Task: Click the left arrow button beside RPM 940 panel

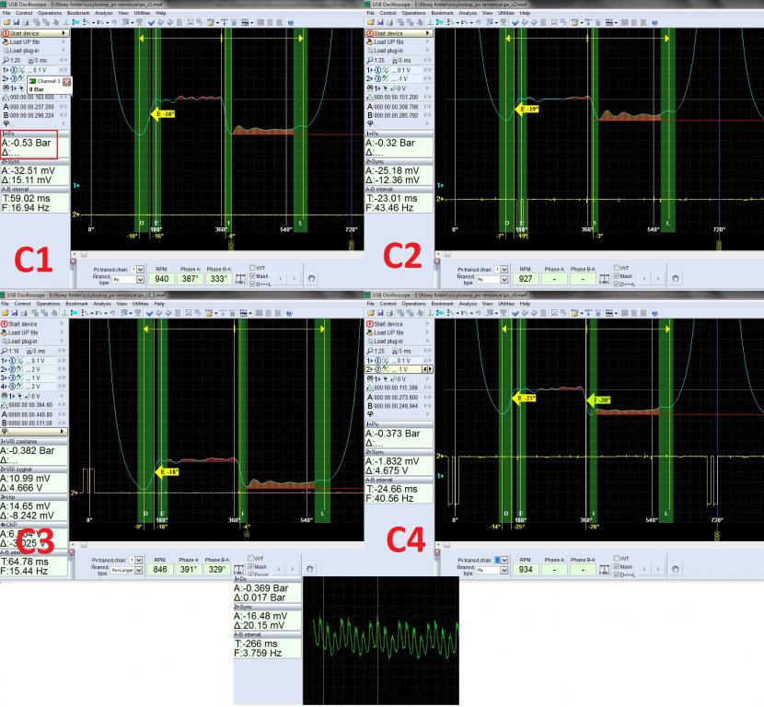Action: click(x=283, y=276)
